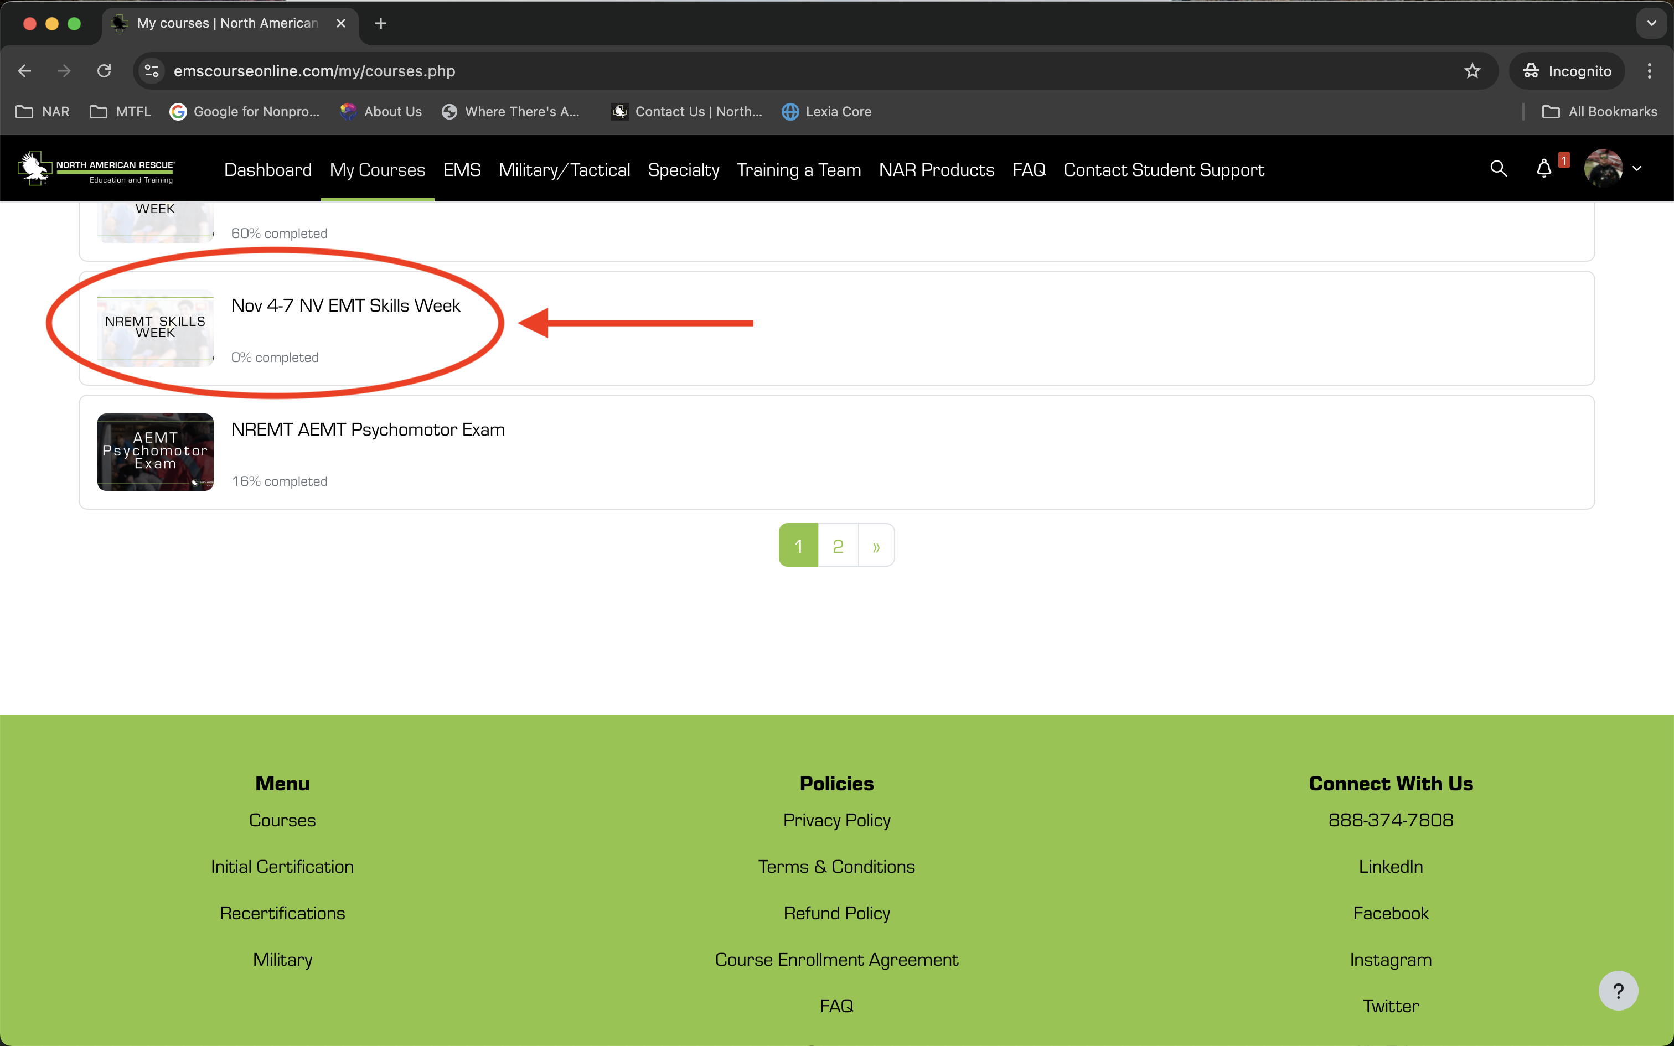
Task: Open the Facebook footer link
Action: (x=1391, y=913)
